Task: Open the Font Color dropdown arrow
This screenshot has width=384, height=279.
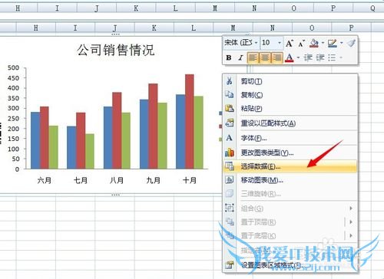Action: click(298, 57)
